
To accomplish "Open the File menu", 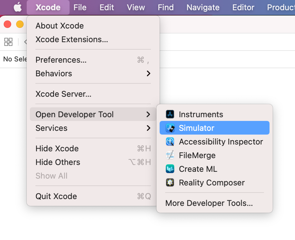I will (x=80, y=7).
